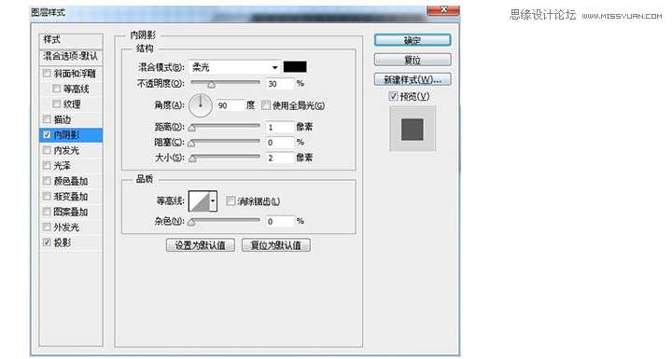Image resolution: width=672 pixels, height=359 pixels.
Task: Click the 杂色 value field showing 0
Action: (x=280, y=222)
